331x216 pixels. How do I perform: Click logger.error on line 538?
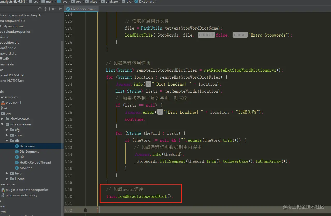(x=140, y=112)
